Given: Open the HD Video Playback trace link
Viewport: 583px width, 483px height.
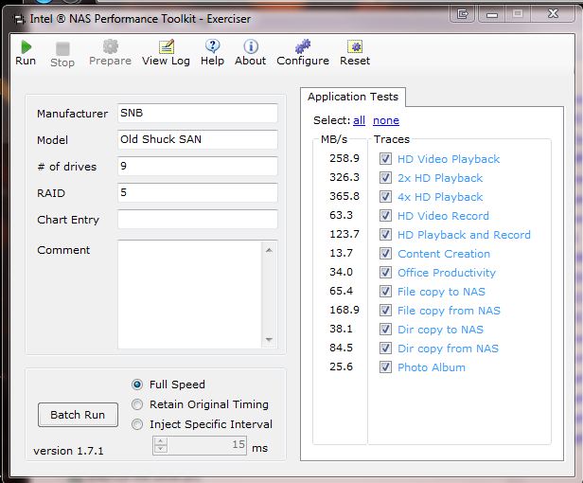Looking at the screenshot, I should click(449, 159).
